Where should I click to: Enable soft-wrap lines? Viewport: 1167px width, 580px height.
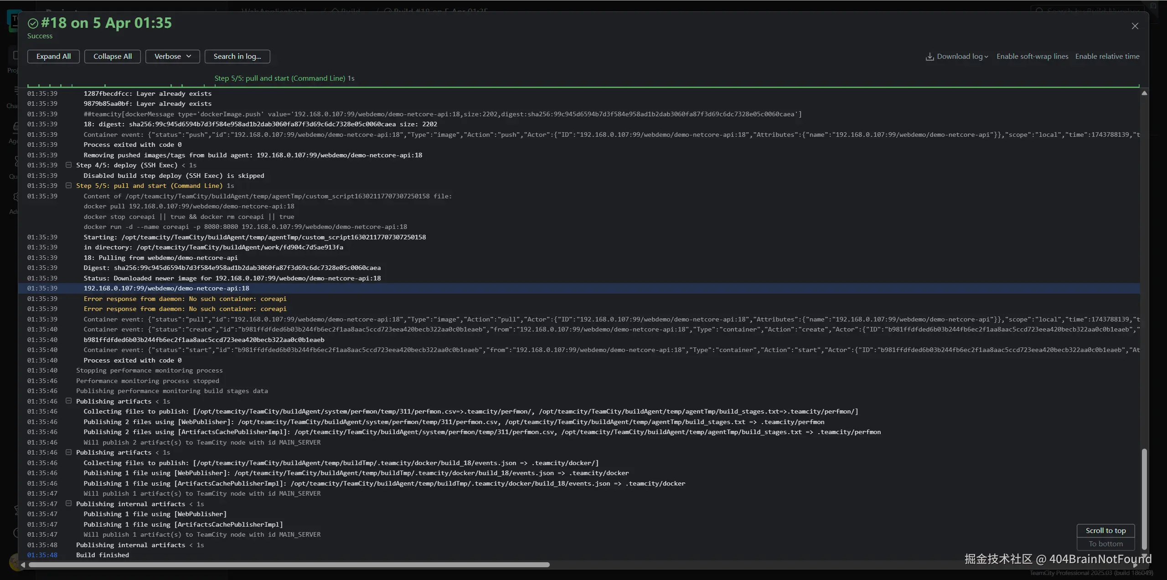[1032, 57]
